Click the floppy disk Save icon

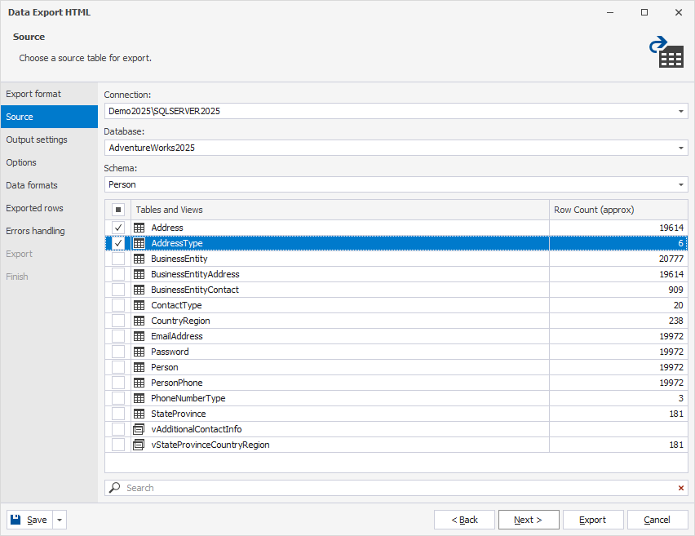[x=15, y=520]
